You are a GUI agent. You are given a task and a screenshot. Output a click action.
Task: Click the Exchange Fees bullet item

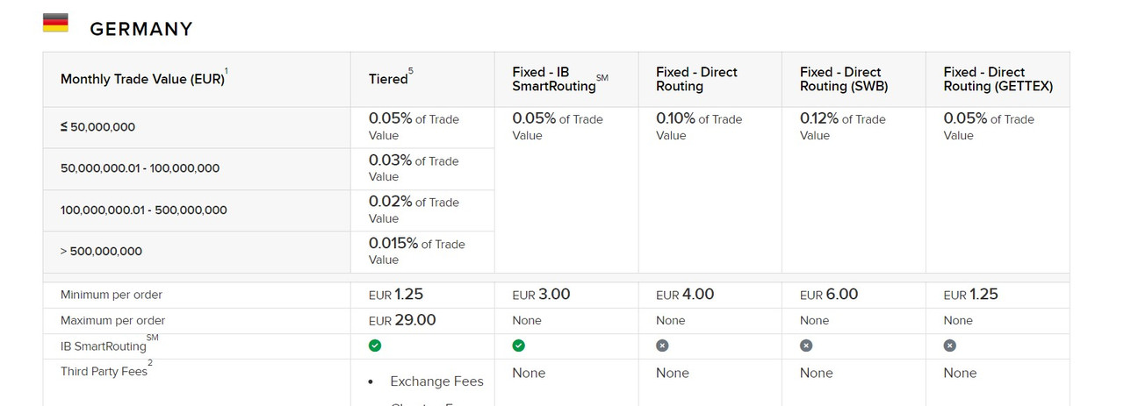pyautogui.click(x=436, y=381)
